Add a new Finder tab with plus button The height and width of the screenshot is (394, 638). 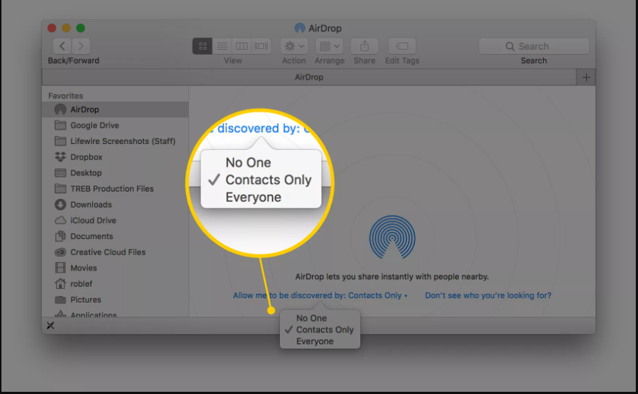point(586,77)
